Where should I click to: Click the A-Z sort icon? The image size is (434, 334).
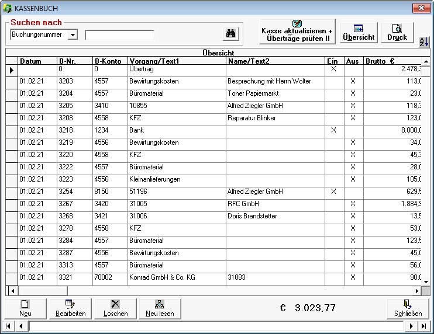point(423,41)
